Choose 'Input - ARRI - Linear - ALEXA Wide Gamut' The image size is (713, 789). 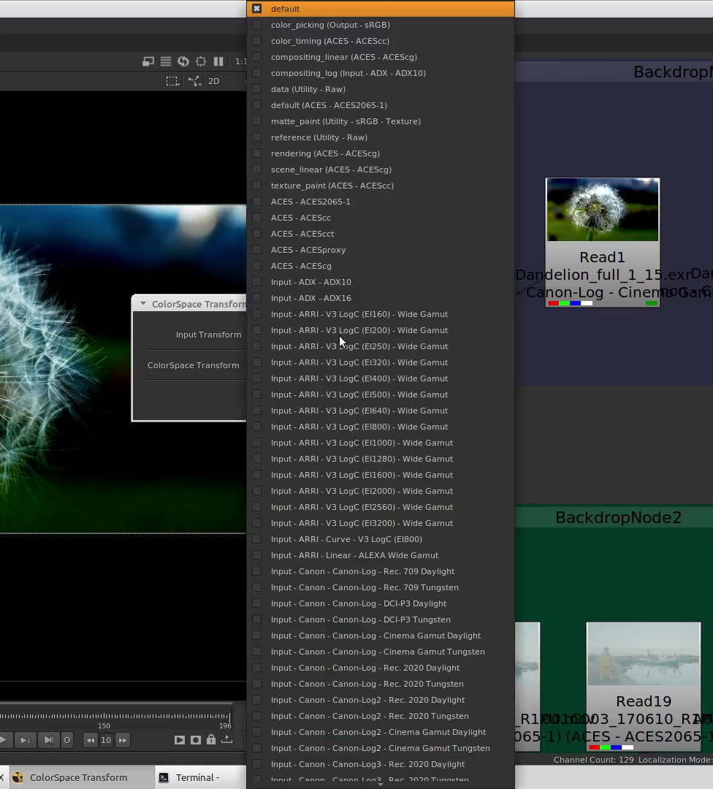[354, 555]
